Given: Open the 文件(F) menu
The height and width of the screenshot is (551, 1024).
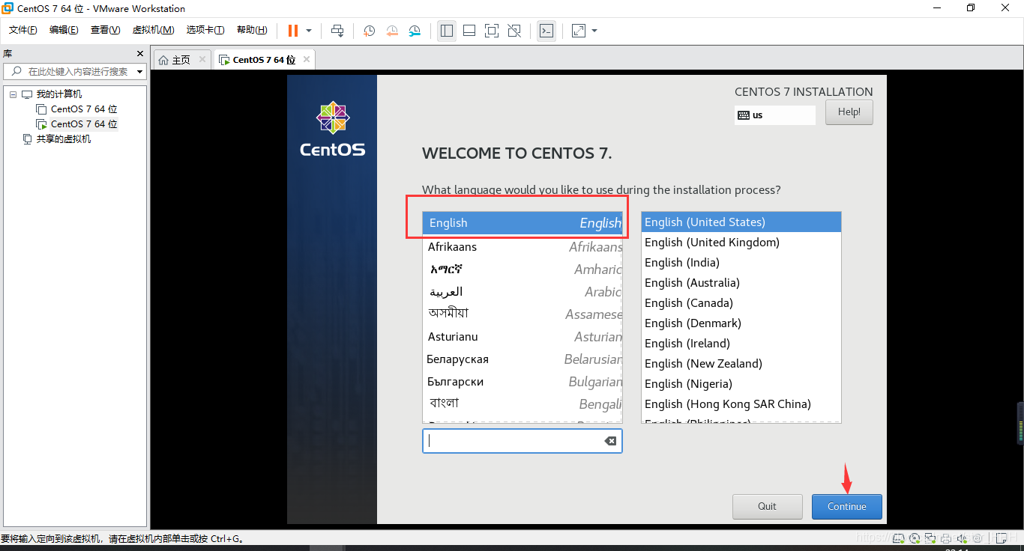Looking at the screenshot, I should 23,30.
